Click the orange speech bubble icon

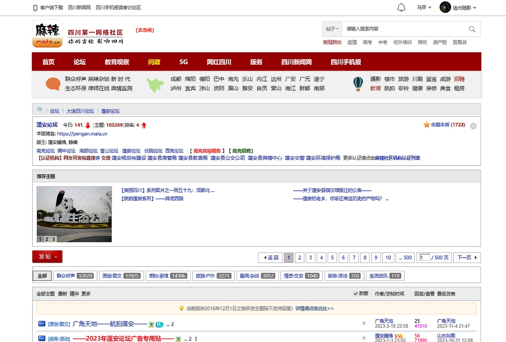pos(53,84)
